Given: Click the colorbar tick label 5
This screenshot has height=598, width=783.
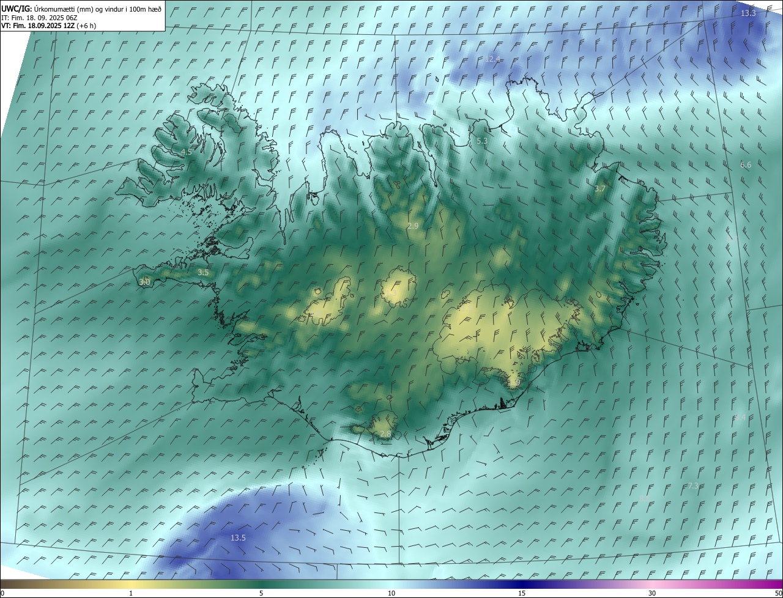Looking at the screenshot, I should point(261,593).
